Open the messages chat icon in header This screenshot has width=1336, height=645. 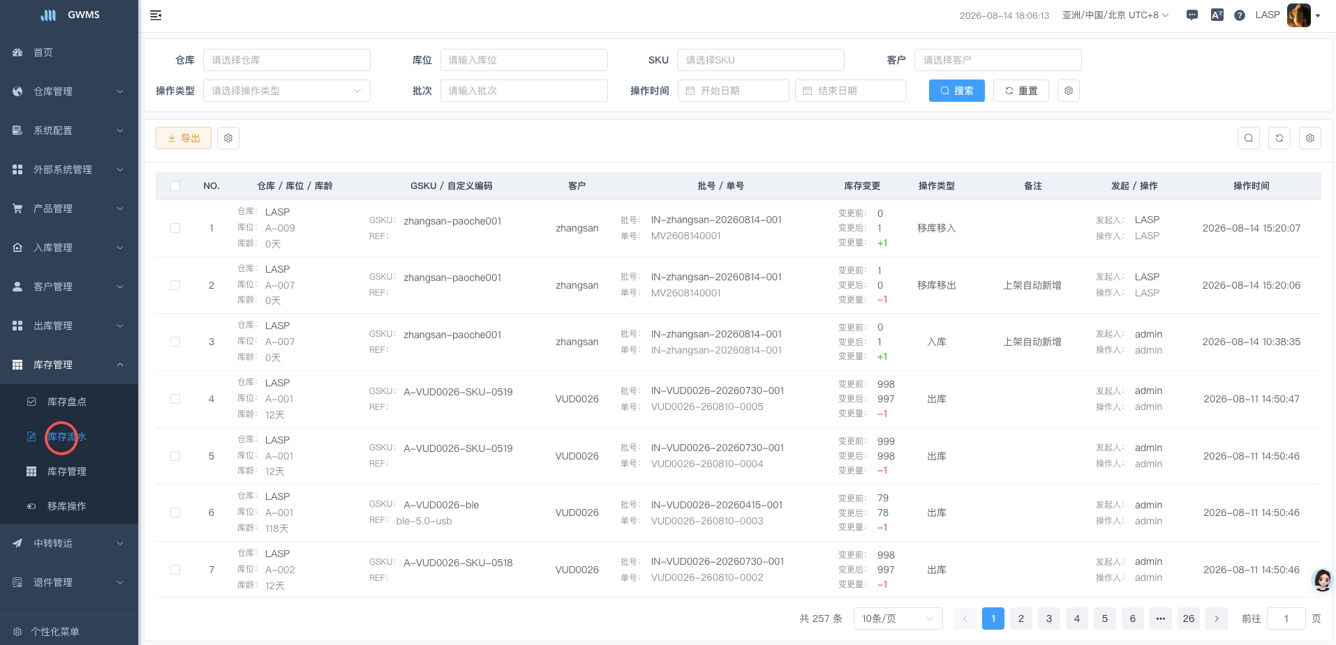pyautogui.click(x=1192, y=15)
